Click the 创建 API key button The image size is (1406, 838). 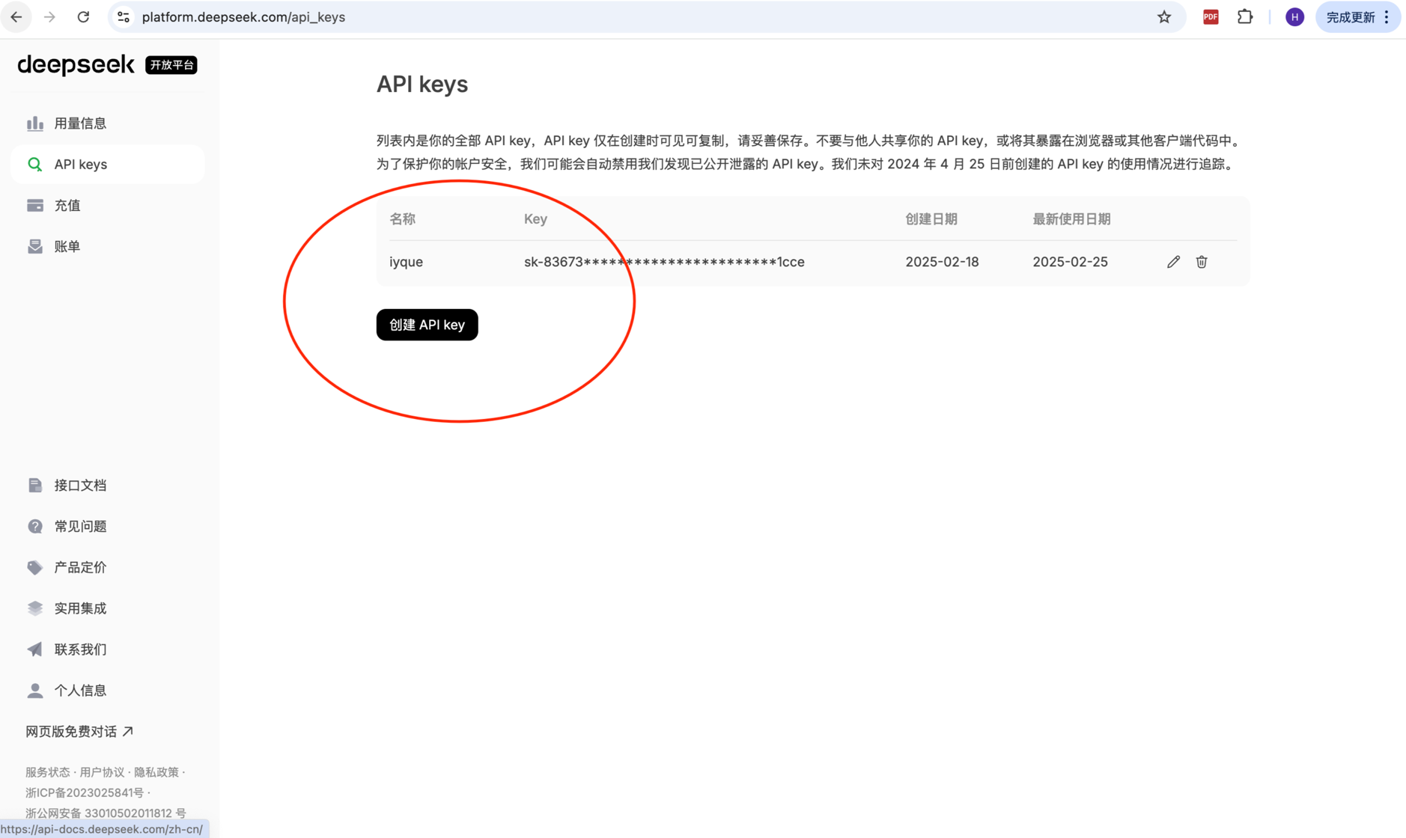click(x=427, y=325)
